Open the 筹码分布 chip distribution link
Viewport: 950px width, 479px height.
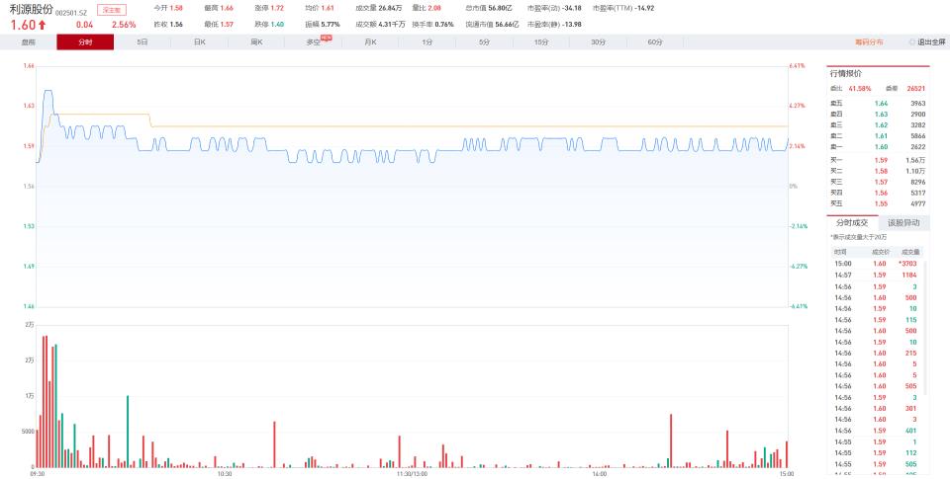tap(869, 42)
